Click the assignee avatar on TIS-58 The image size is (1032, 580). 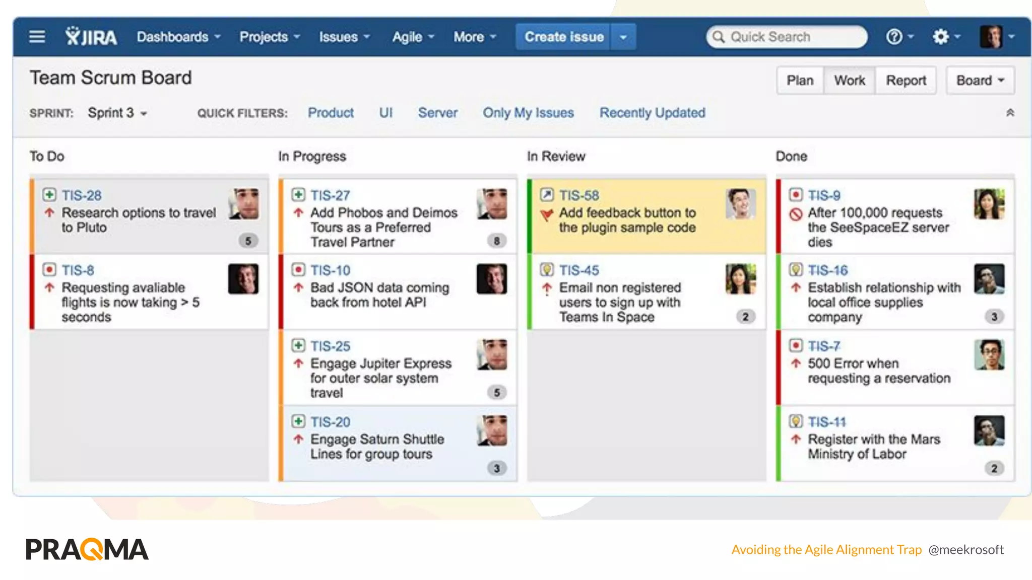[x=741, y=204]
